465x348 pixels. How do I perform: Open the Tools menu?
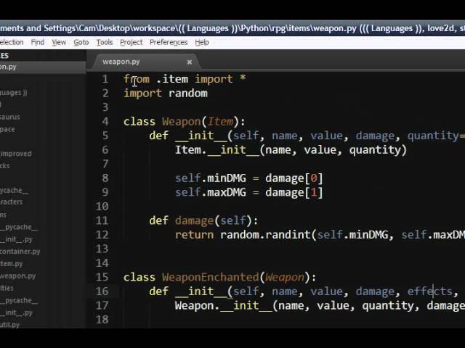coord(105,42)
